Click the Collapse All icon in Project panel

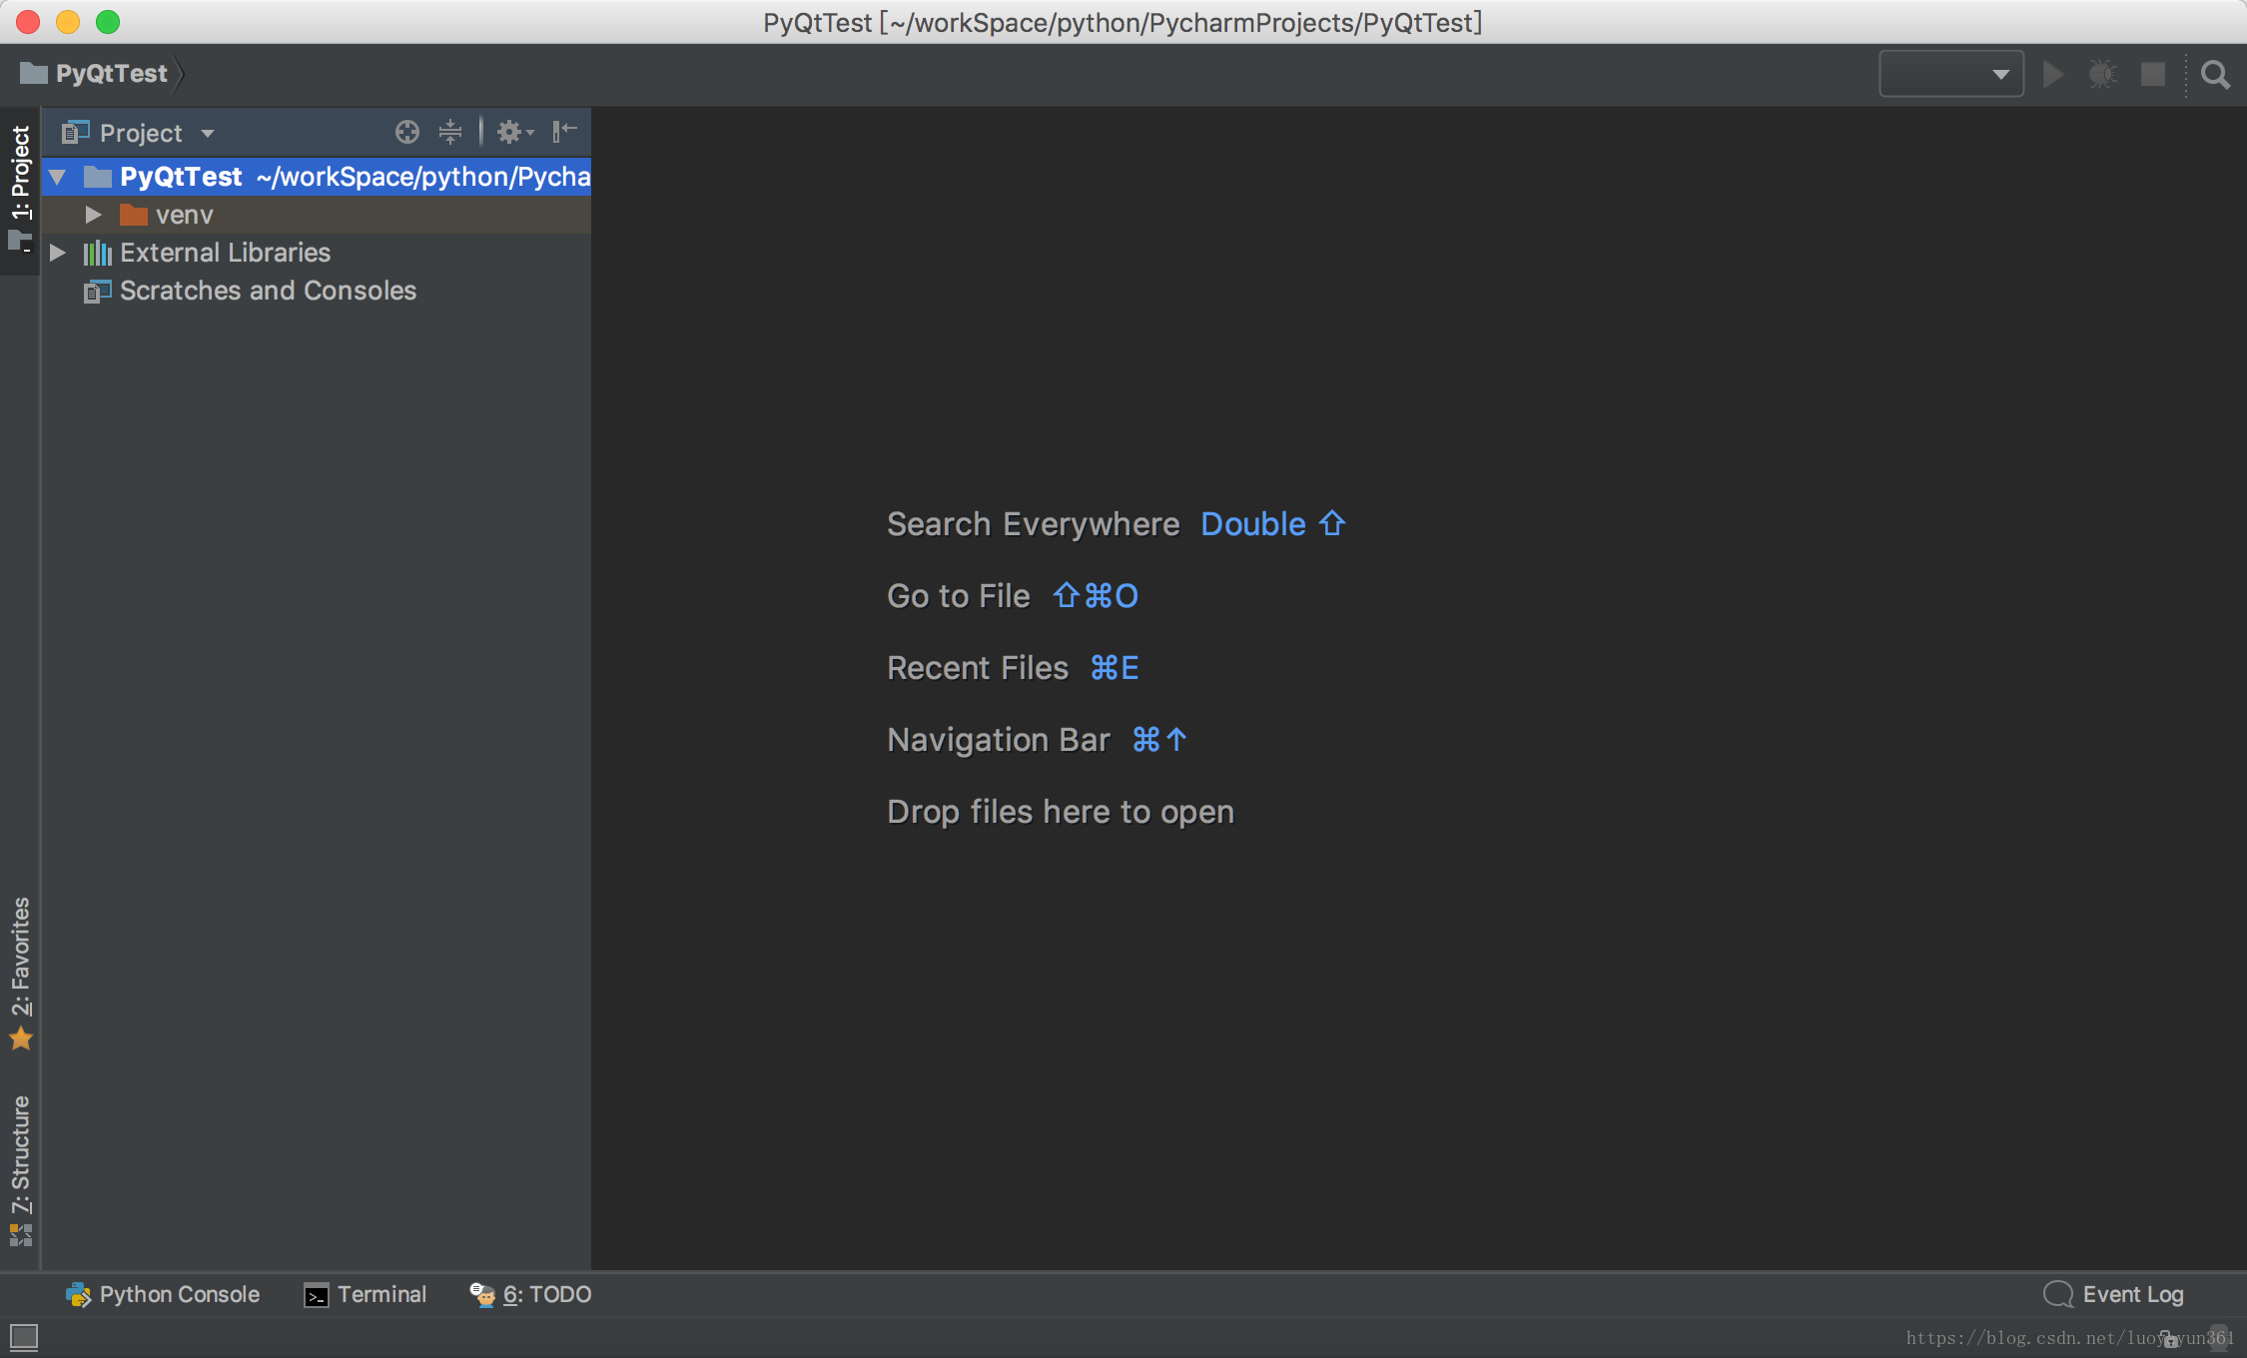[450, 132]
